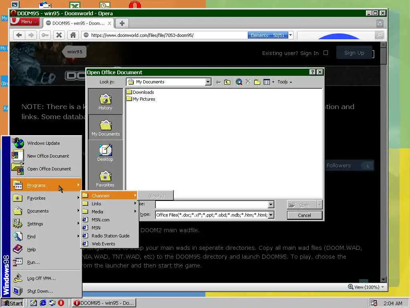Select My Documents in places bar
This screenshot has height=308, width=410.
[105, 128]
